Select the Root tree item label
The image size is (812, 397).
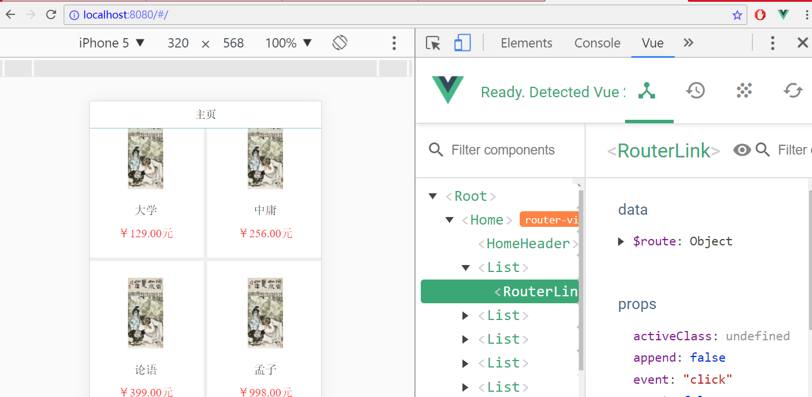[471, 196]
